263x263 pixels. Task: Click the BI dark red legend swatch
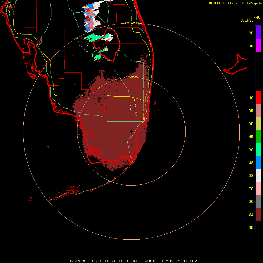pyautogui.click(x=258, y=214)
